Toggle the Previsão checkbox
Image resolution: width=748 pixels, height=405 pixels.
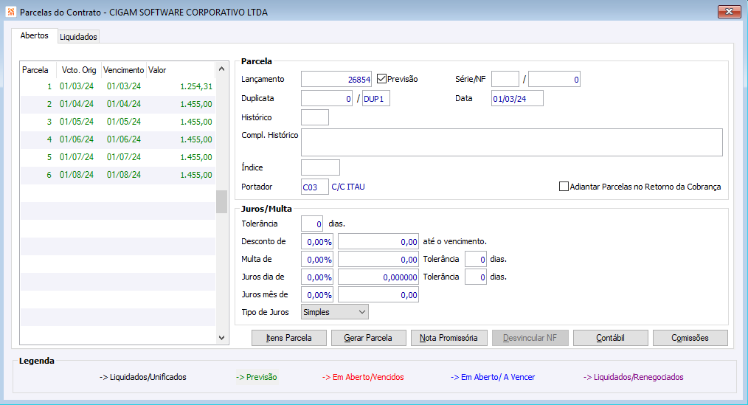pos(381,79)
